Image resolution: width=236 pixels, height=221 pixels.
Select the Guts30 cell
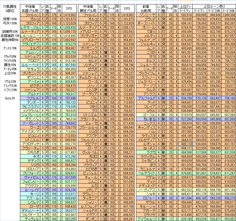click(10, 98)
